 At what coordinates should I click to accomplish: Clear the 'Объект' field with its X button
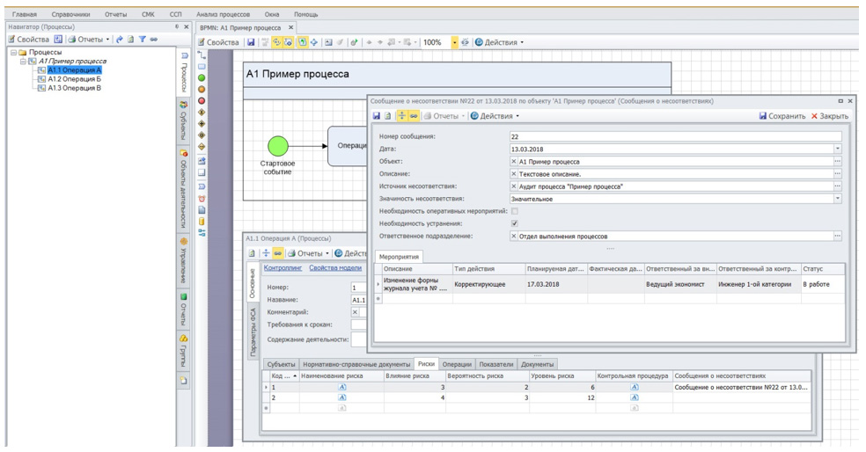coord(514,162)
